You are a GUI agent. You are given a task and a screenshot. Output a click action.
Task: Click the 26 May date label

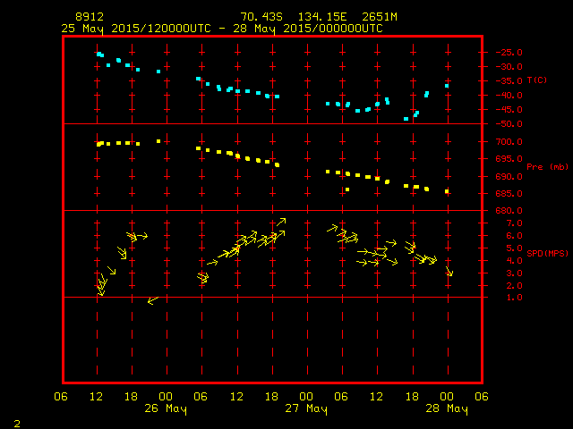(x=166, y=408)
